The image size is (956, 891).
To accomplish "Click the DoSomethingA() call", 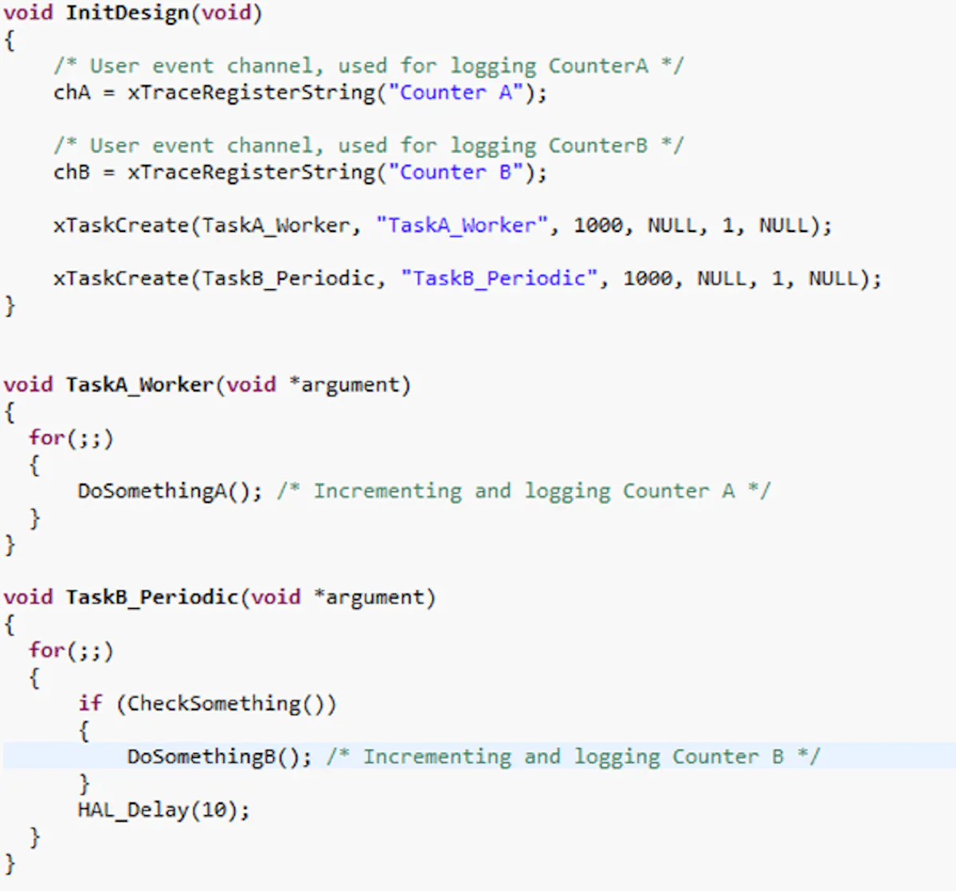I will [170, 491].
